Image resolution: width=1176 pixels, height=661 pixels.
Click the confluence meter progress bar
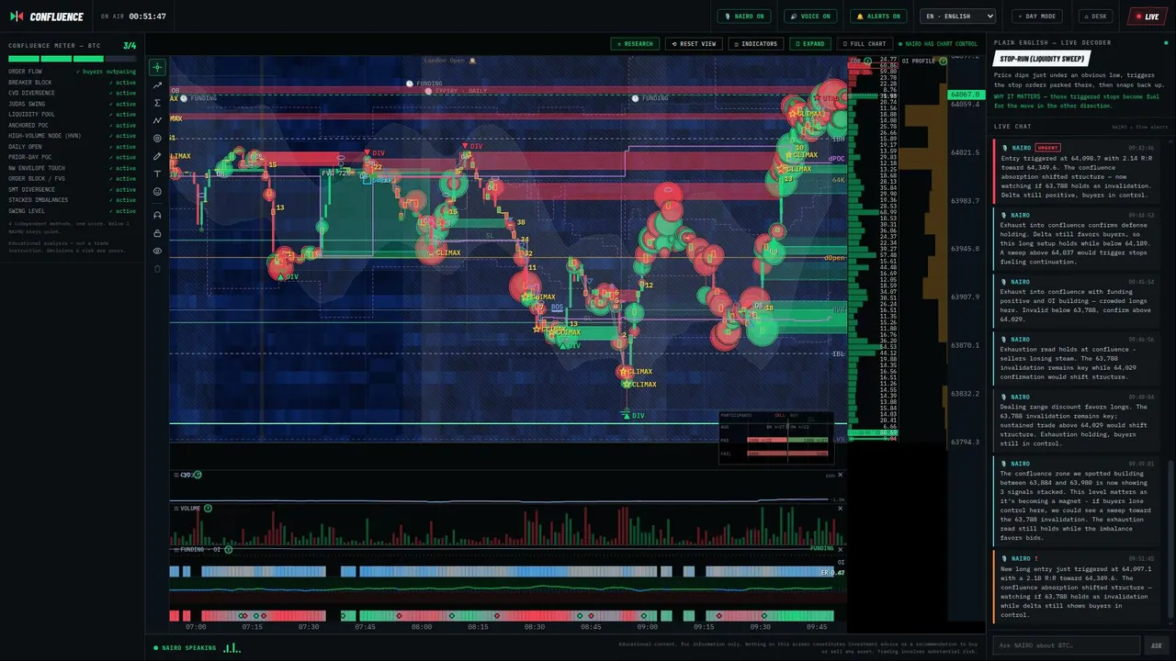tap(72, 59)
